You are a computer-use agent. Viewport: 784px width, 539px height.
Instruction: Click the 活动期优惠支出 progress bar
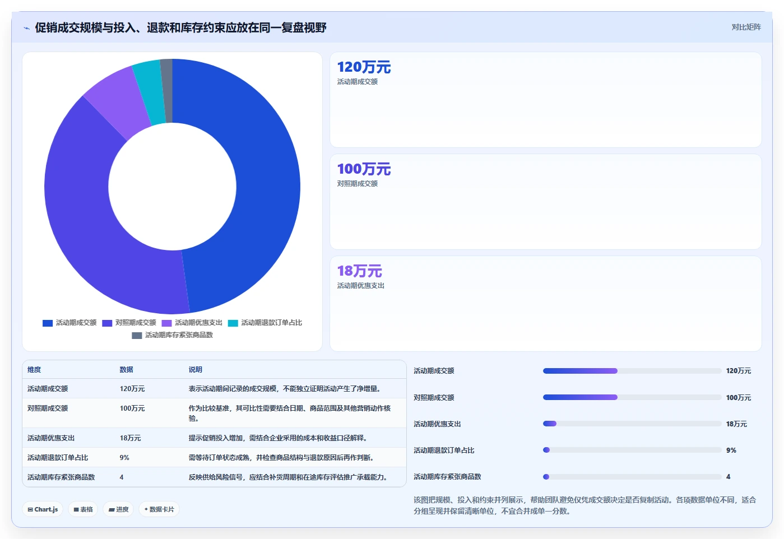tap(632, 424)
